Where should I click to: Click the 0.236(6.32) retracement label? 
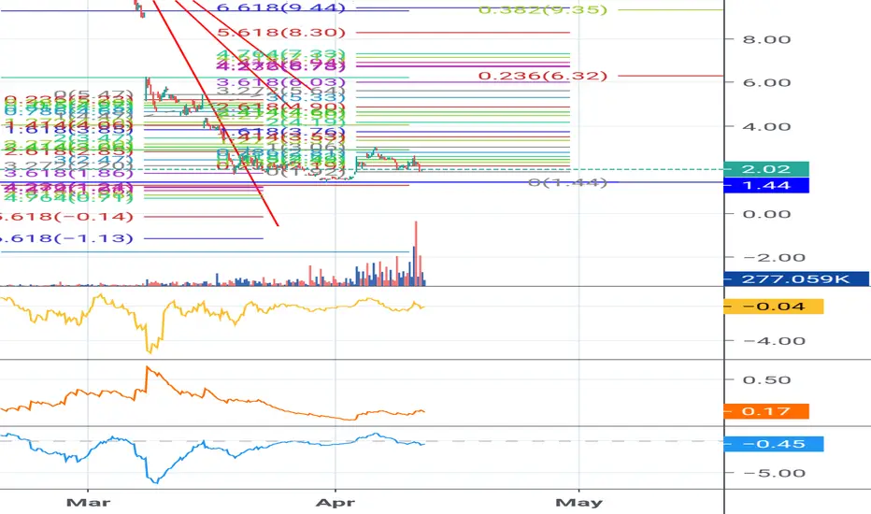543,75
